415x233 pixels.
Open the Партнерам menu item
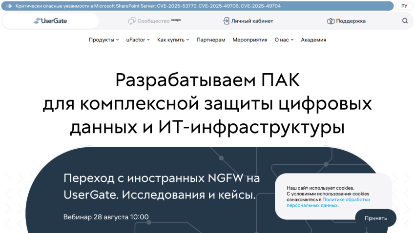(211, 39)
